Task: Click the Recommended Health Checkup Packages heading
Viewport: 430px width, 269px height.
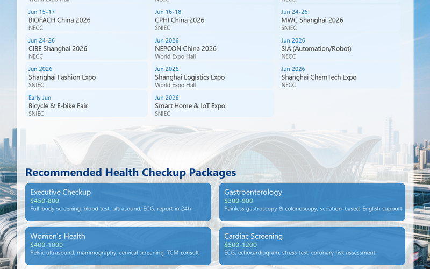Action: click(x=131, y=172)
